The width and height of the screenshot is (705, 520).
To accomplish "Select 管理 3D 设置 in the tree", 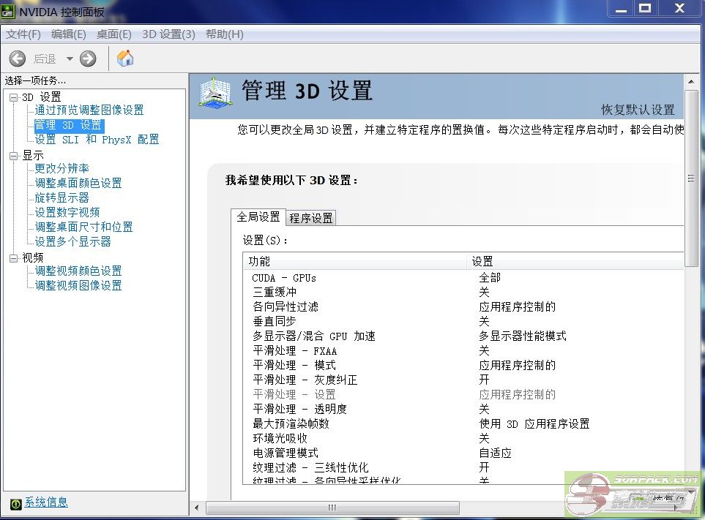I will (69, 125).
